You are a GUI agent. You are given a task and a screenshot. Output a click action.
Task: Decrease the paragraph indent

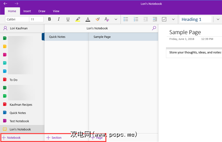[145, 19]
